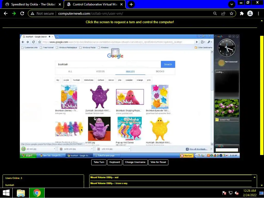Screen dimensions: 264x198
Task: Open the VM page menu dropdown icon
Action: 203,42
